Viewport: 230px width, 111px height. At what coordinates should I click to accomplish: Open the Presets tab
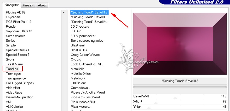pos(28,5)
